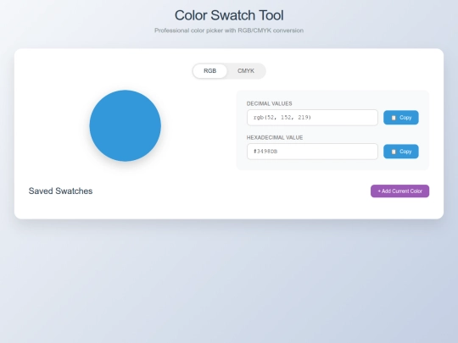Copy the hexadecimal value
This screenshot has height=343, width=458.
point(400,152)
